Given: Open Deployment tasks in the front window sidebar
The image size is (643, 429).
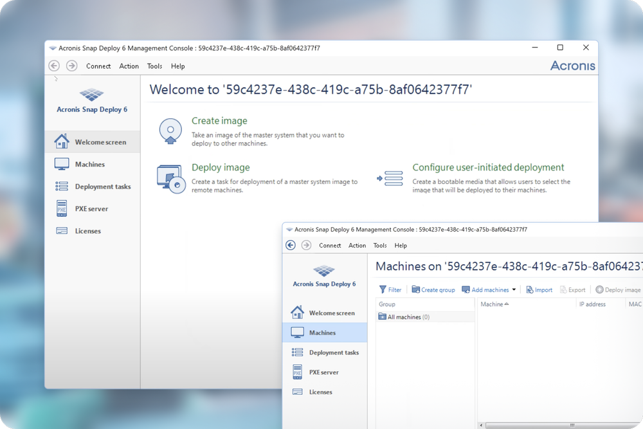Looking at the screenshot, I should click(x=333, y=352).
